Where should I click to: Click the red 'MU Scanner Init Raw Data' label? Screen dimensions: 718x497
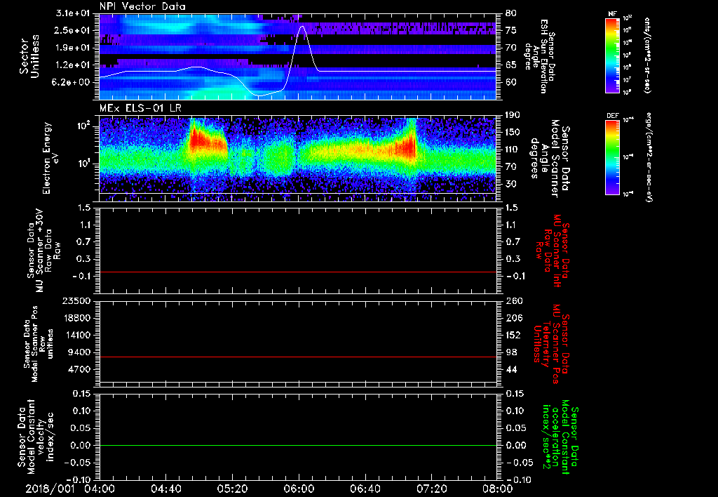point(551,251)
